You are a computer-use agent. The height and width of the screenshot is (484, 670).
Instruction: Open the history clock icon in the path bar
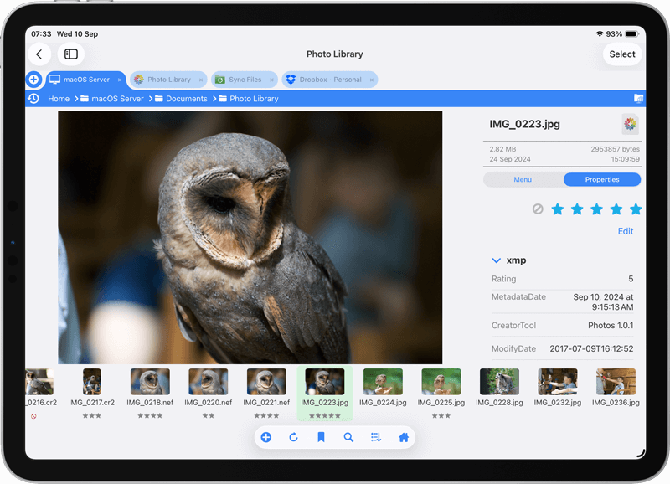(x=33, y=99)
